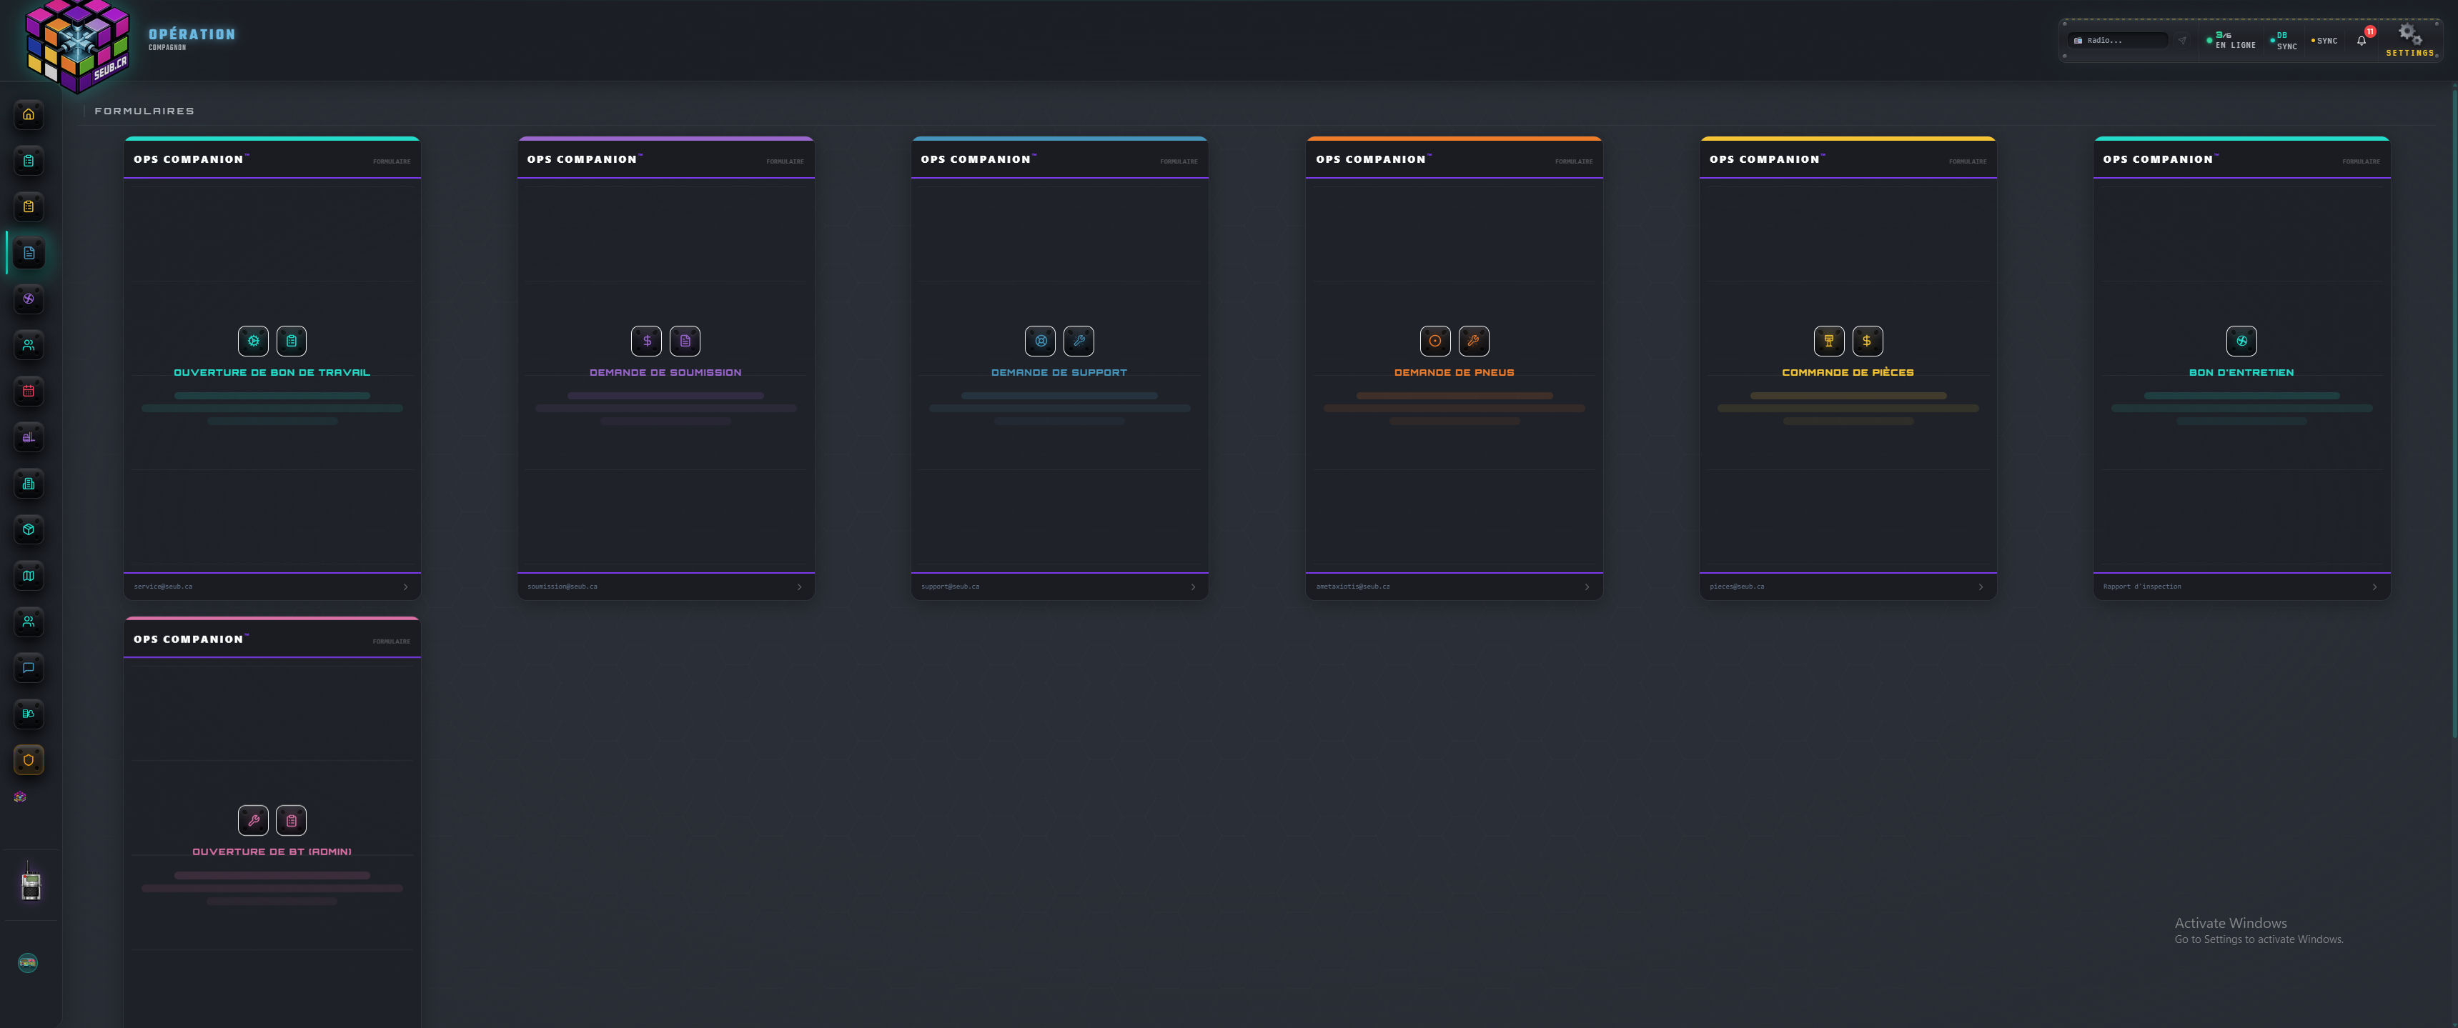Image resolution: width=2458 pixels, height=1028 pixels.
Task: Click the orange-dot SYNC status indicator
Action: point(2324,40)
